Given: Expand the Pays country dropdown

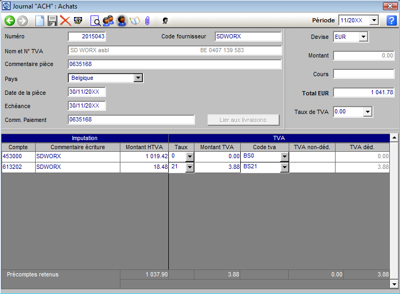Looking at the screenshot, I should [x=138, y=78].
